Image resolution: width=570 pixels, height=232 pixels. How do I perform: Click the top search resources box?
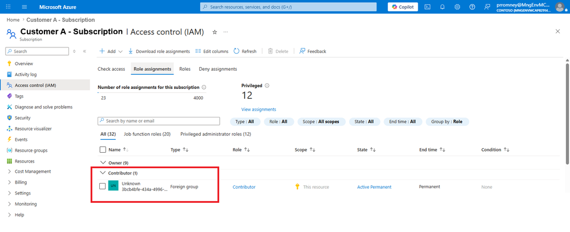[288, 7]
